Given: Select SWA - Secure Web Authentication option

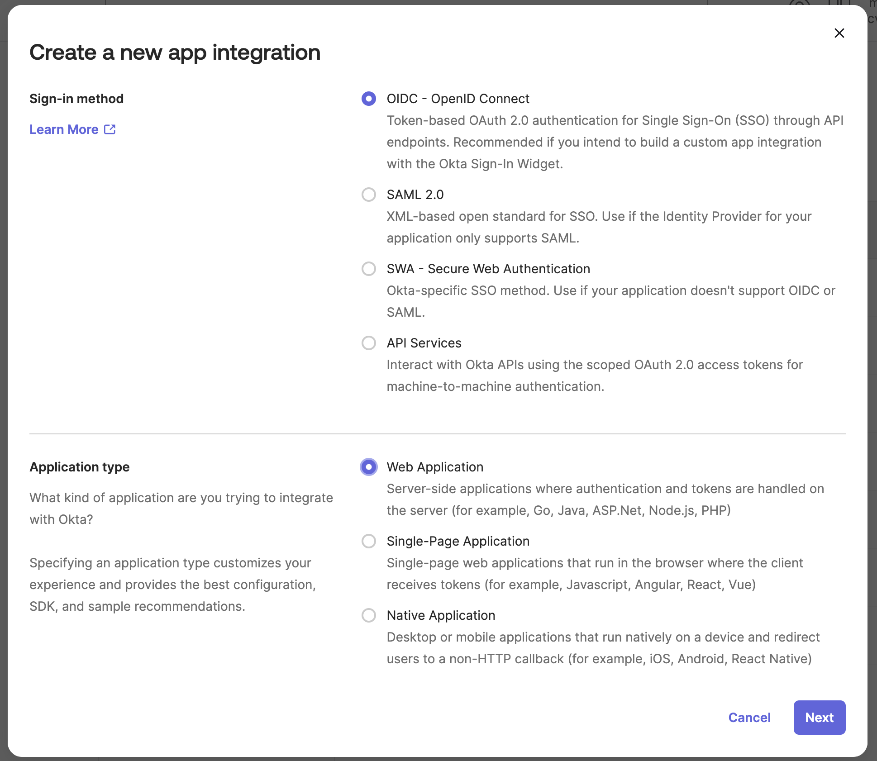Looking at the screenshot, I should 369,269.
